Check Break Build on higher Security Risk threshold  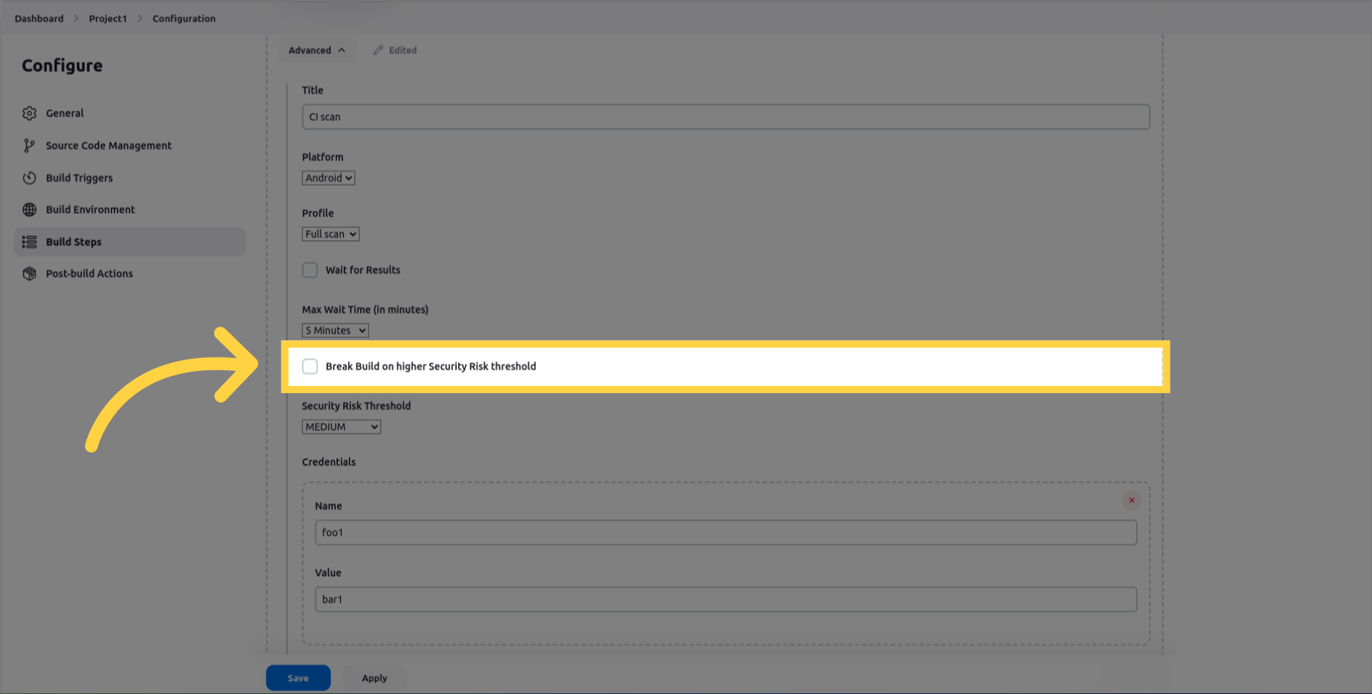(x=309, y=367)
